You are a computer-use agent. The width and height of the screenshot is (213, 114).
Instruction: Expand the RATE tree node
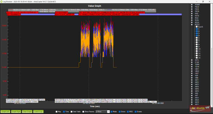192,16
